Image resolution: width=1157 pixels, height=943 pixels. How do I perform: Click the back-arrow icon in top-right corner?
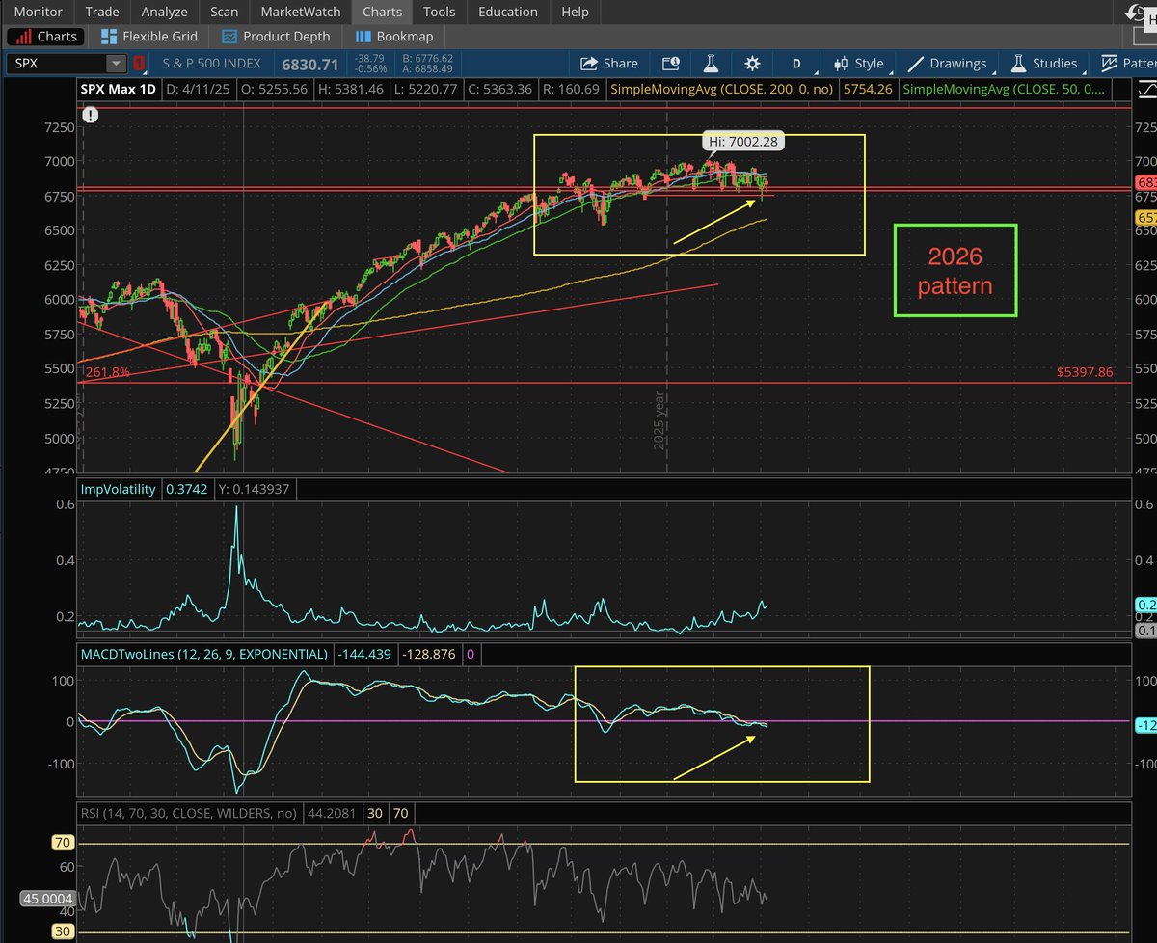coord(1137,12)
